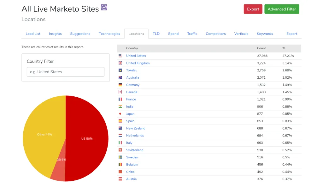This screenshot has height=182, width=323.
Task: Open the Suggestions tab
Action: 80,33
